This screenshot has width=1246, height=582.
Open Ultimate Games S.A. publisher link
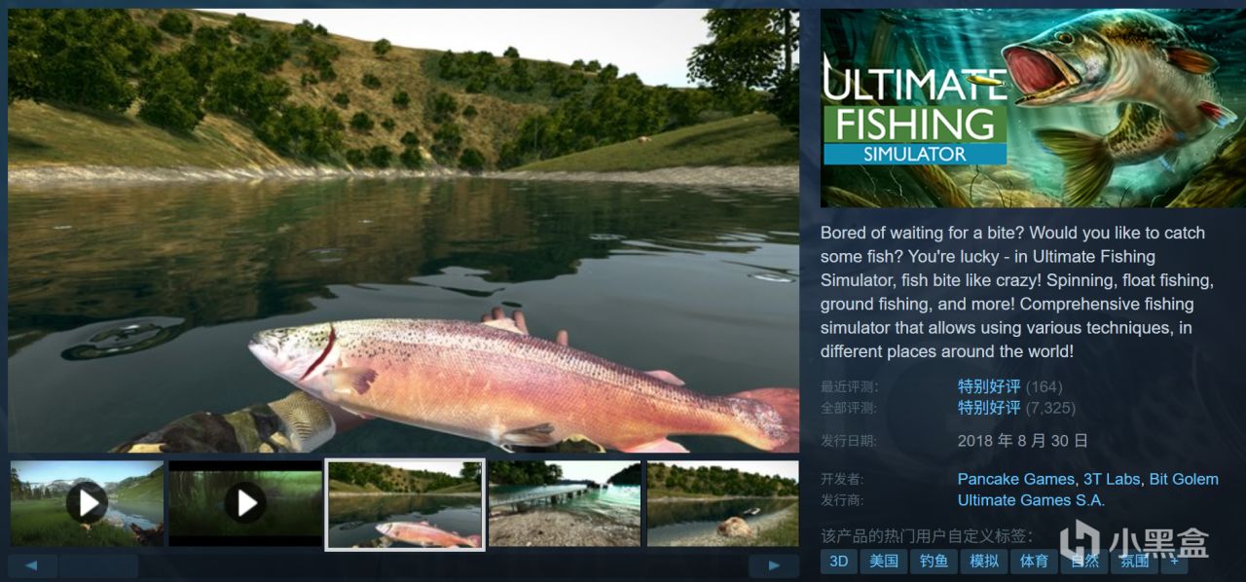1031,500
